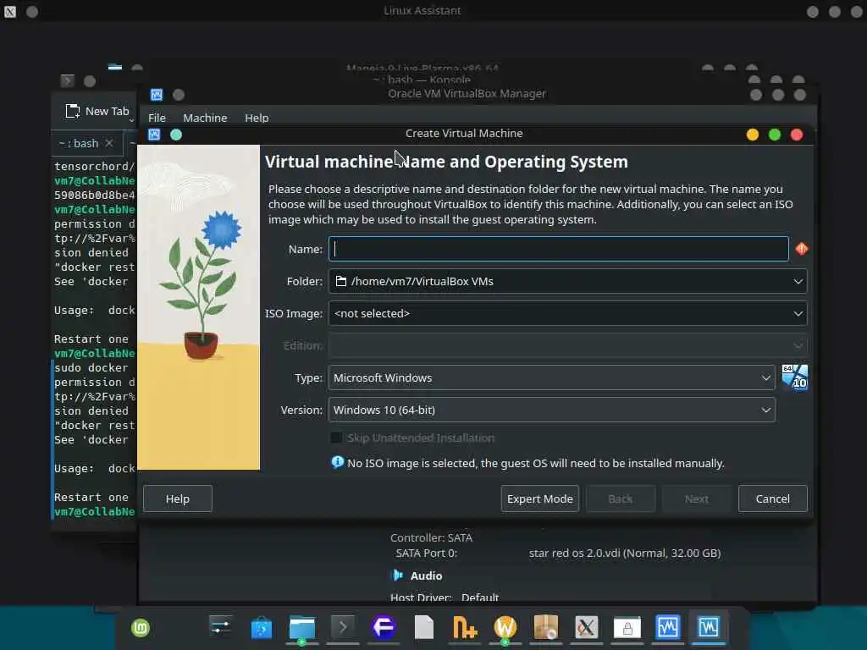
Task: Click the Audio speaker icon in VirtualBox details
Action: point(398,576)
